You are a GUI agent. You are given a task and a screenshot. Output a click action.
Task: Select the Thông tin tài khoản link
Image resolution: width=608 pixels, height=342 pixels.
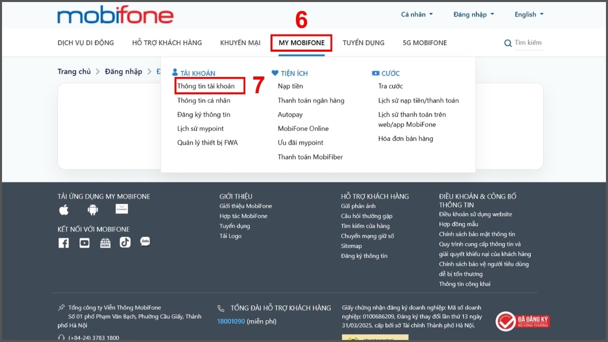click(207, 86)
